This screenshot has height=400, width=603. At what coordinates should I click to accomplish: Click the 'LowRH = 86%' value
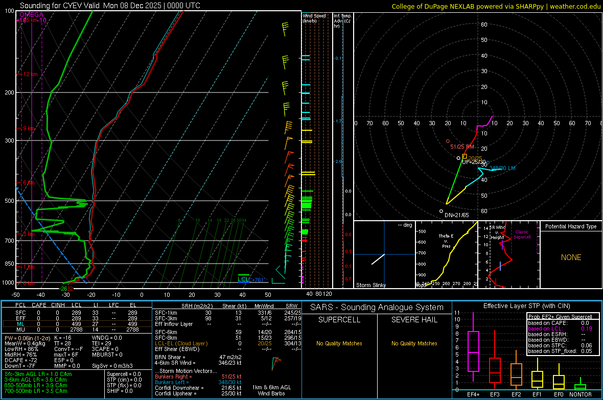pos(21,349)
